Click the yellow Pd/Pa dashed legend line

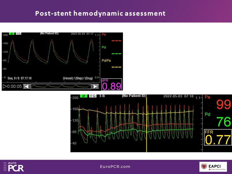[116, 67]
